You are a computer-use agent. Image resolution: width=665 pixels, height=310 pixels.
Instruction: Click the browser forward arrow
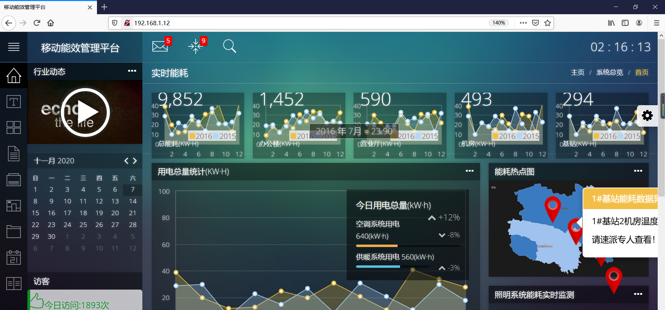(23, 23)
